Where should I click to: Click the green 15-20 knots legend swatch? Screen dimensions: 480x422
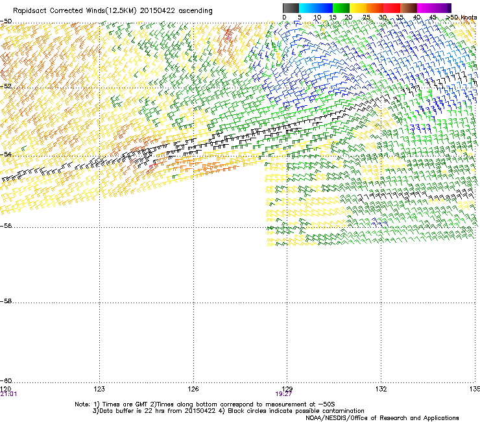click(x=341, y=8)
